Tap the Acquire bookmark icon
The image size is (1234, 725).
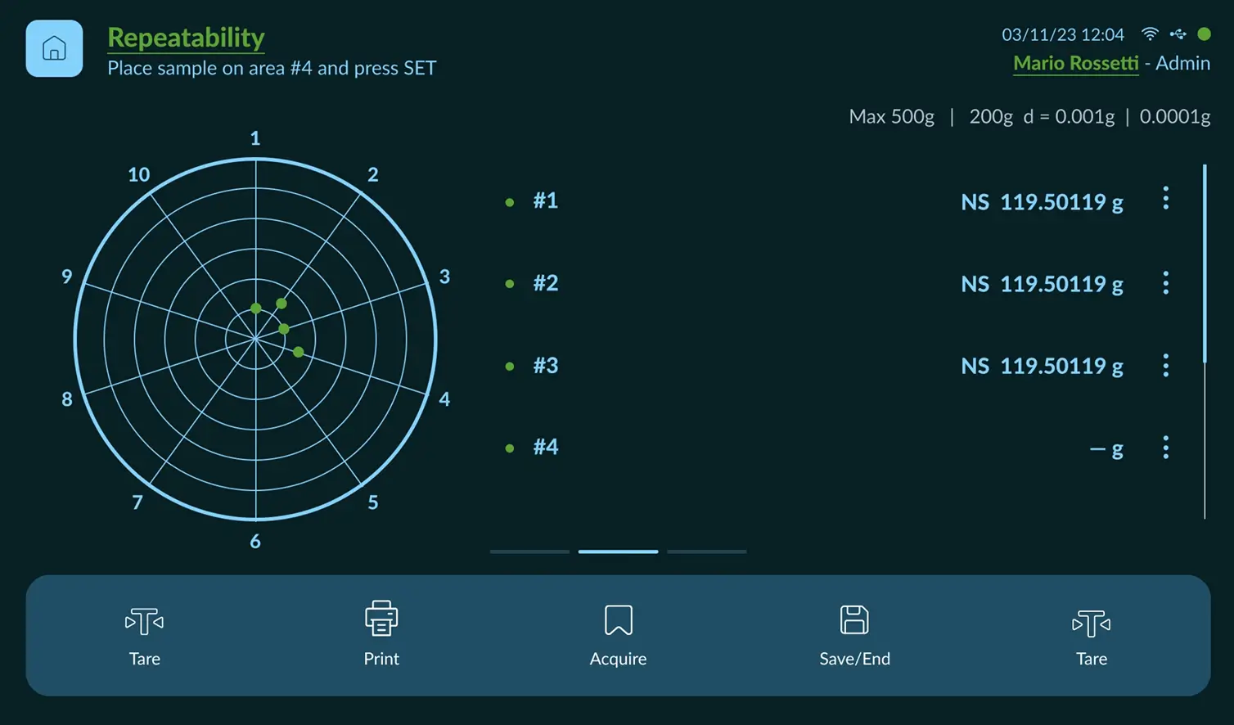pyautogui.click(x=618, y=620)
